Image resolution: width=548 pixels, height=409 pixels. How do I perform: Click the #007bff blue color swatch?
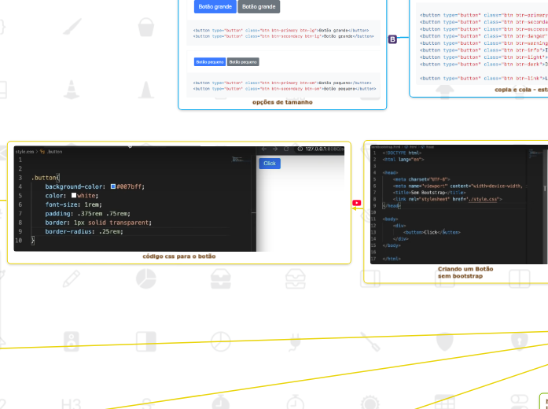tap(113, 187)
